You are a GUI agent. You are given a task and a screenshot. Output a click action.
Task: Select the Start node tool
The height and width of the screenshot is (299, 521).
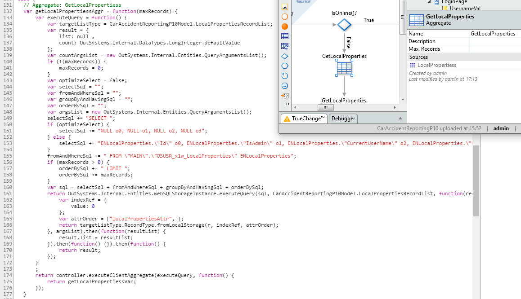point(285,16)
